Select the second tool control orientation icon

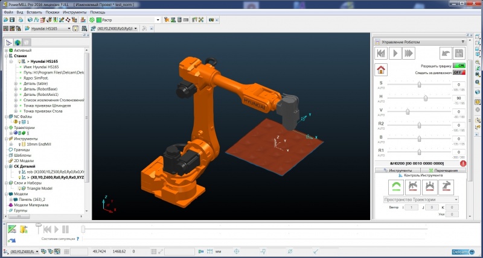pos(413,187)
